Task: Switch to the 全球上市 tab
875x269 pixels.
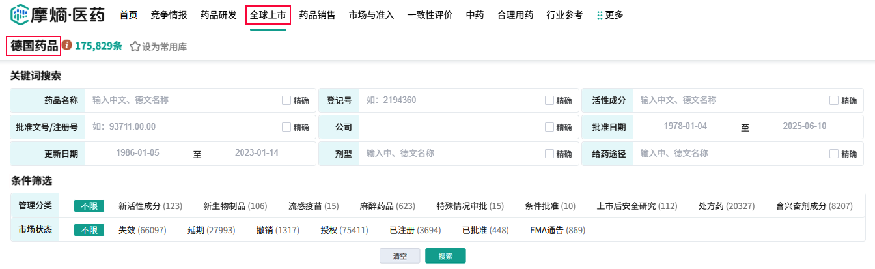Action: coord(268,15)
